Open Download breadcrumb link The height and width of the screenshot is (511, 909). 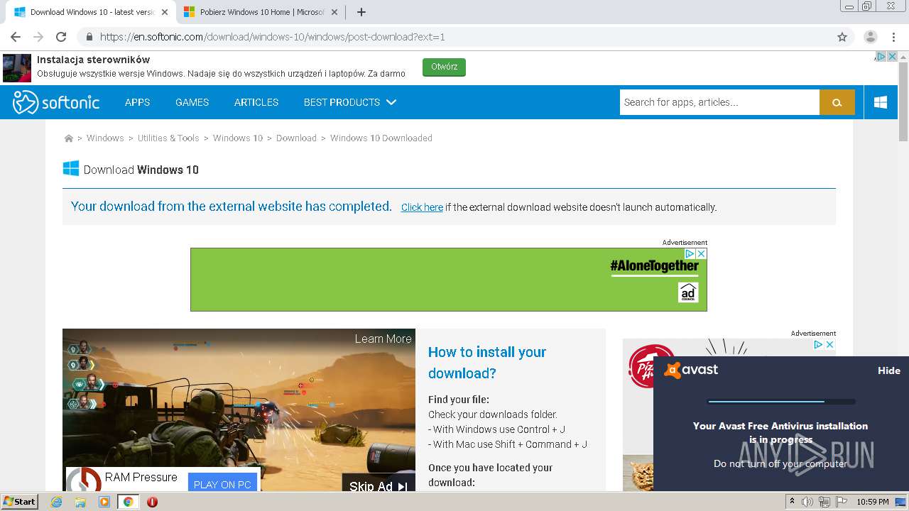(x=296, y=138)
